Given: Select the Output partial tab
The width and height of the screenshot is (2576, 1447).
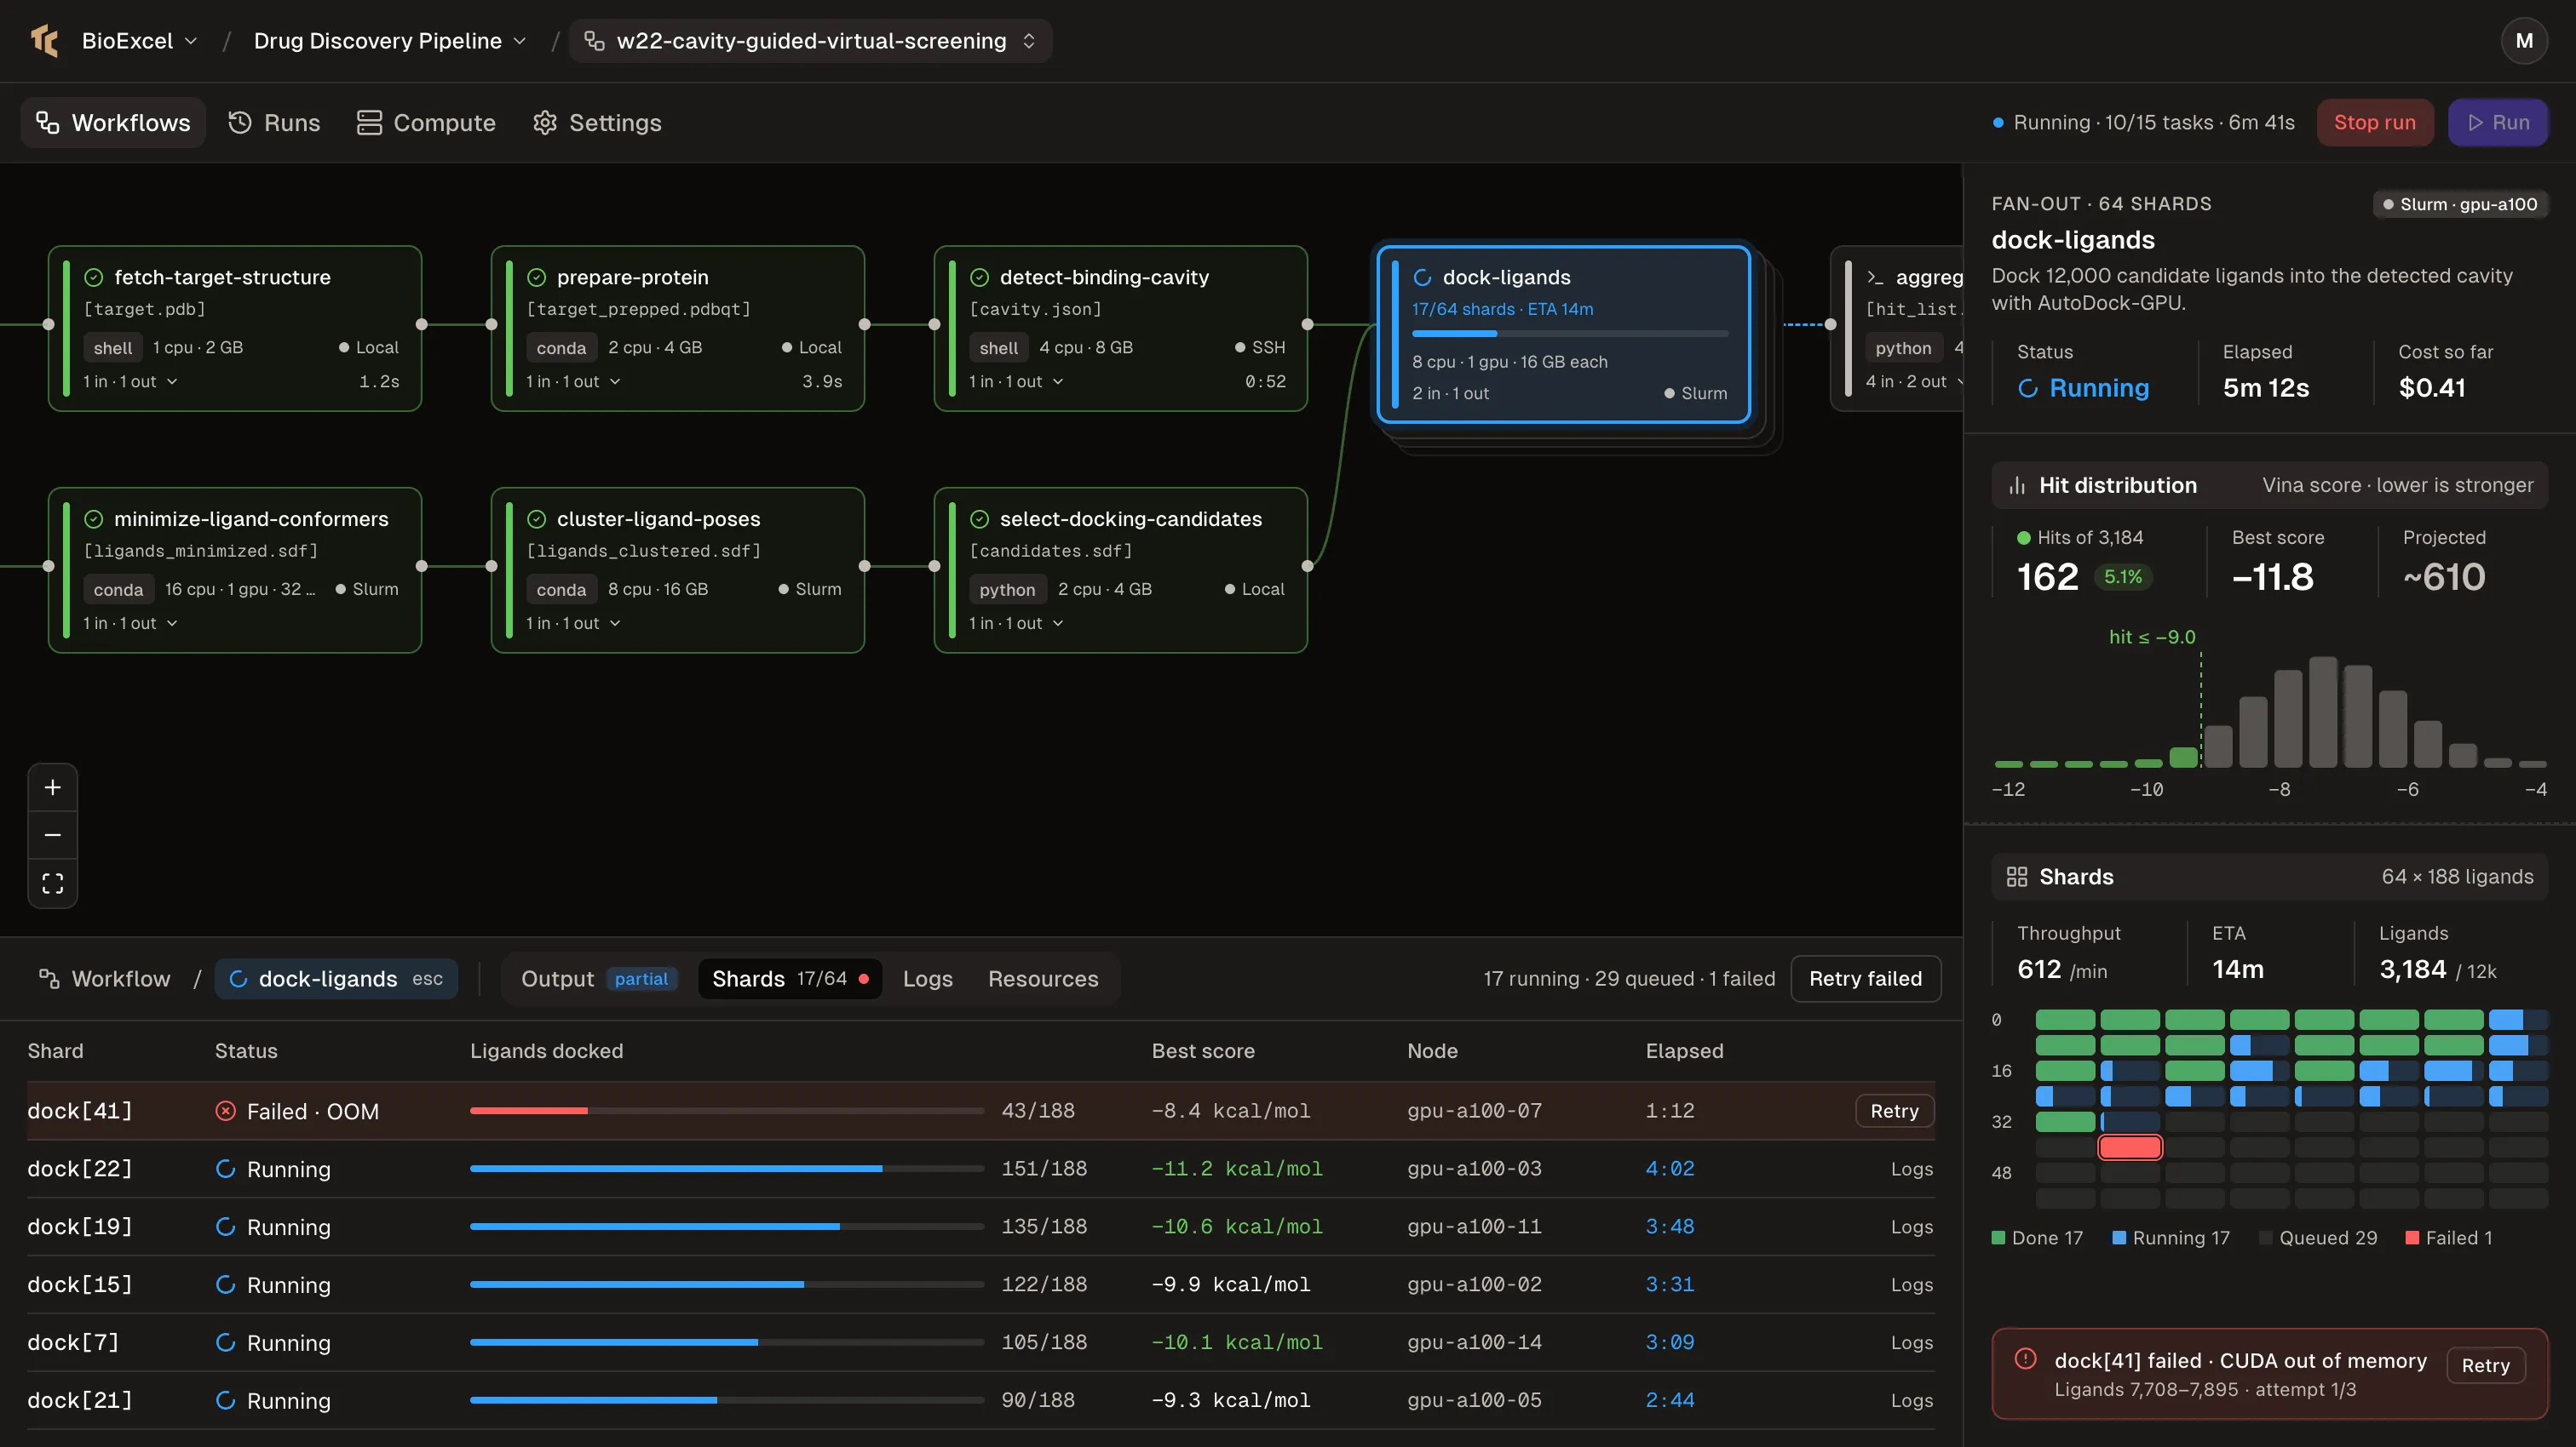Looking at the screenshot, I should pos(598,978).
